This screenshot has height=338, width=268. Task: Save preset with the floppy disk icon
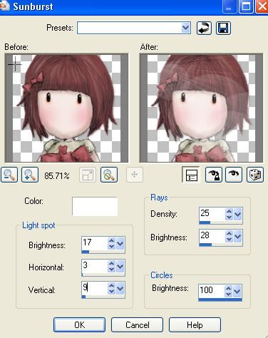tap(223, 29)
